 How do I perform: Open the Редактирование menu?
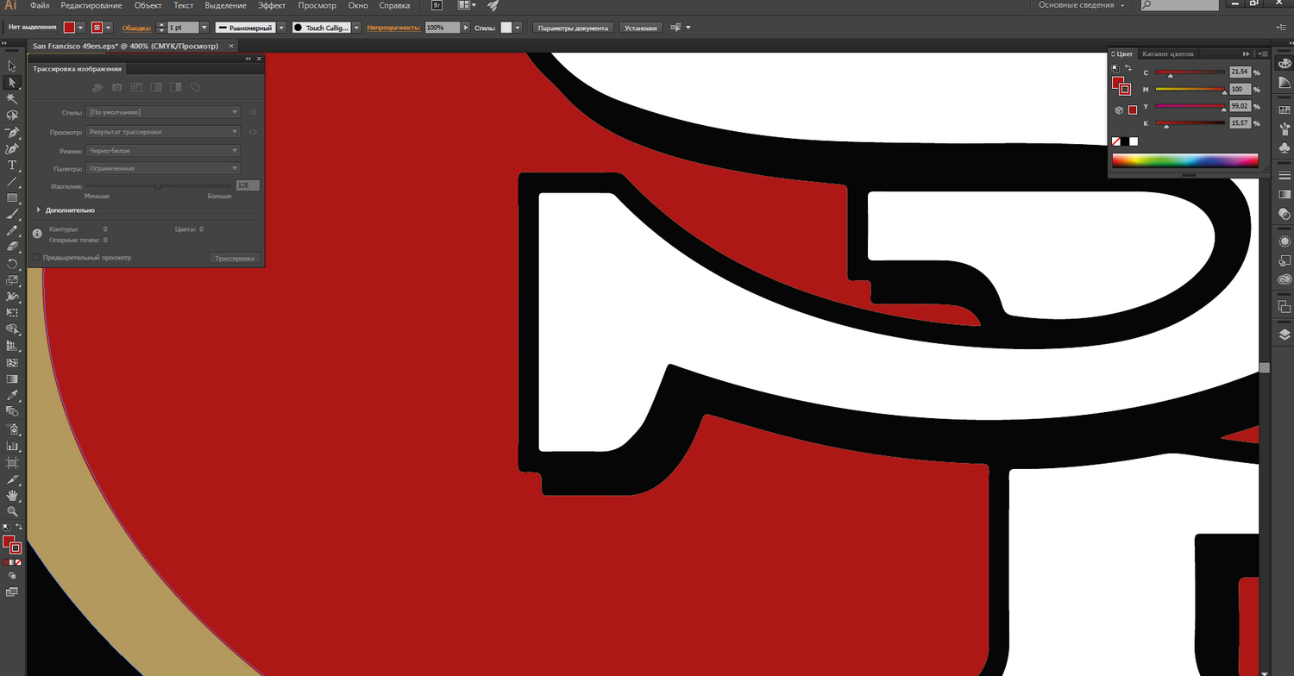[x=91, y=5]
